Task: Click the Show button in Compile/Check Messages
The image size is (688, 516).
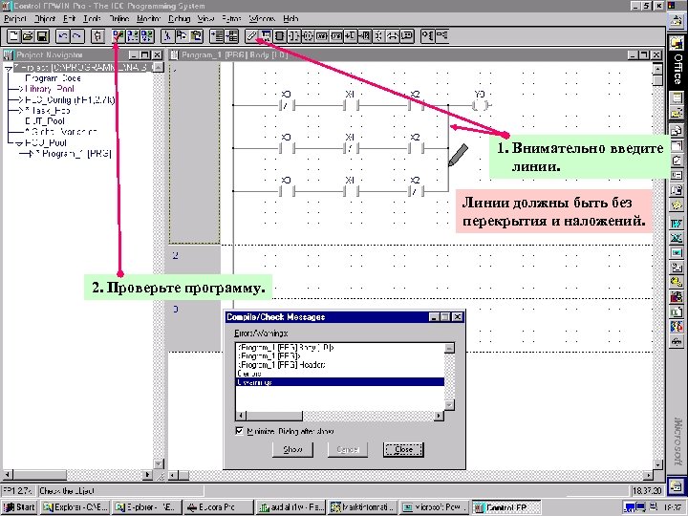Action: 292,450
